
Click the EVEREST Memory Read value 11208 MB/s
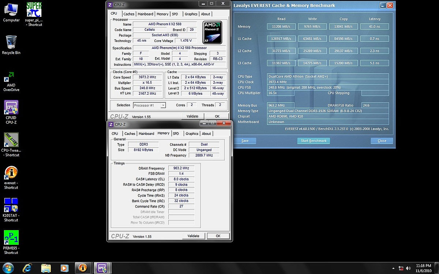point(281,27)
